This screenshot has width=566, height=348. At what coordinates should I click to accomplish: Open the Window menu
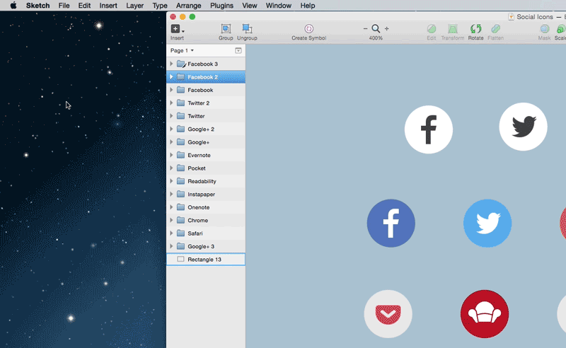pyautogui.click(x=278, y=6)
